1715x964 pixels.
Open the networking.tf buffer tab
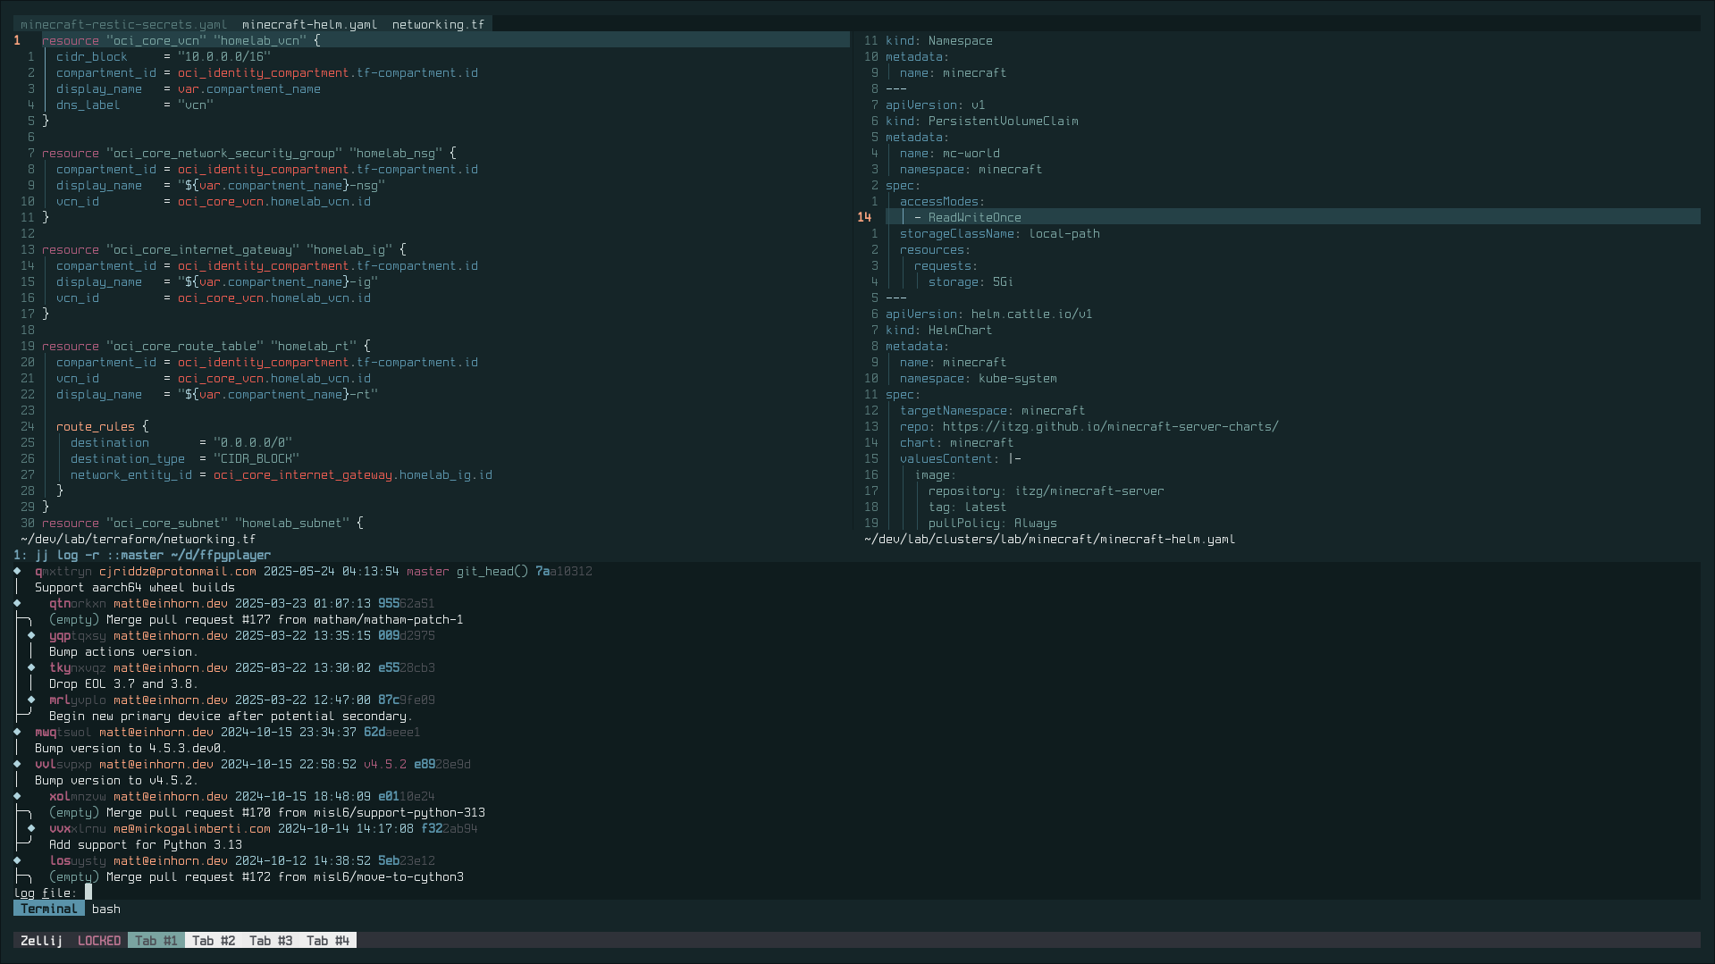[x=437, y=24]
